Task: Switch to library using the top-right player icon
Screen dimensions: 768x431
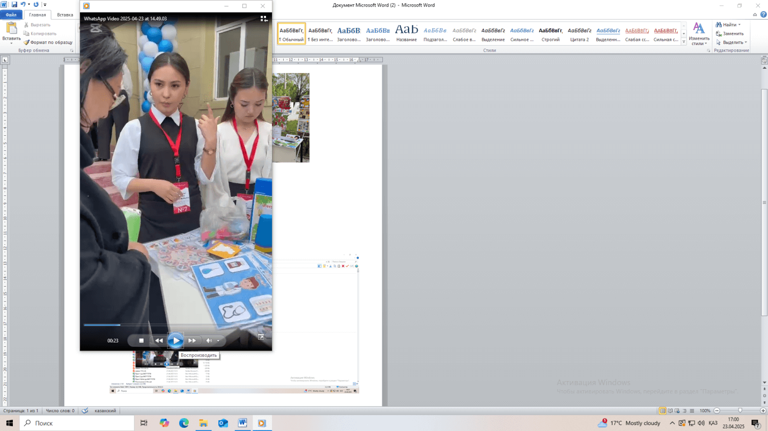Action: coord(264,19)
